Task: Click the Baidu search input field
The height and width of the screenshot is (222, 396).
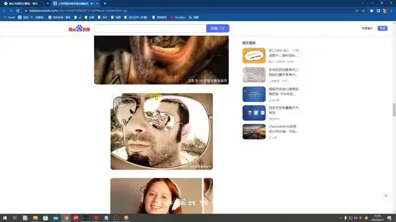Action: pos(150,28)
